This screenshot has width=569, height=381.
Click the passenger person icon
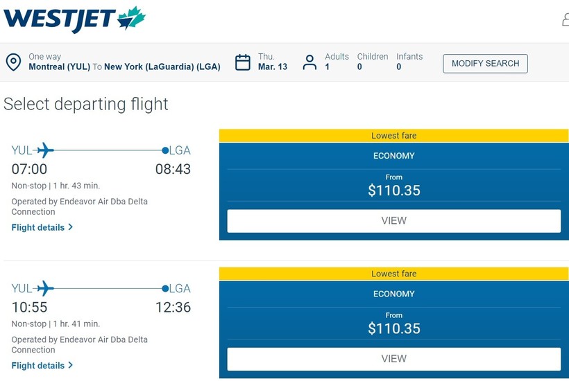(309, 62)
